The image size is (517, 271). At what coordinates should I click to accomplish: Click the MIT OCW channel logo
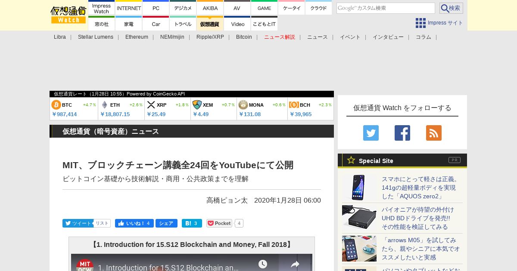pyautogui.click(x=85, y=265)
